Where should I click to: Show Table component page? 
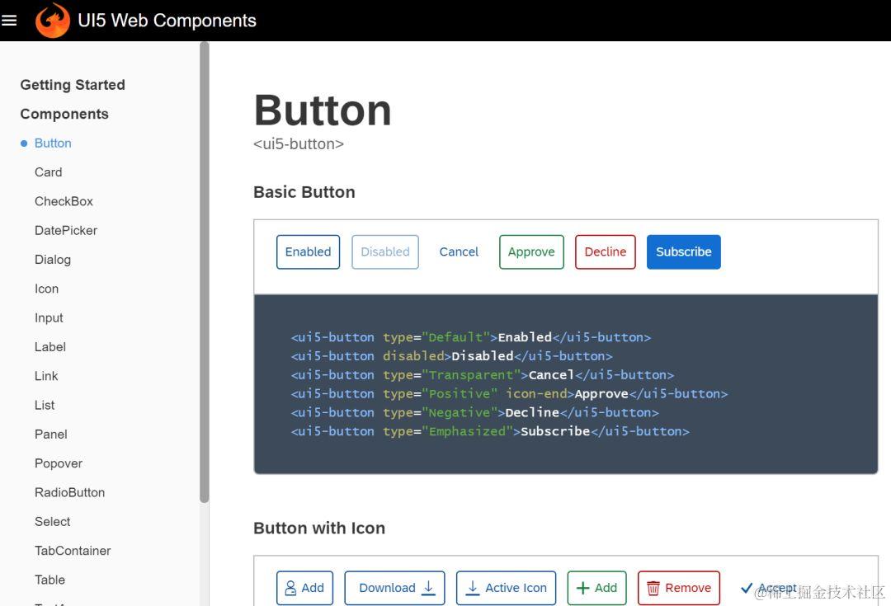coord(50,580)
